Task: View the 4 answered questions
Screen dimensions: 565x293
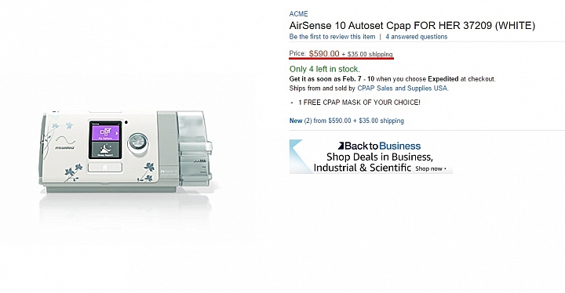Action: pos(417,37)
